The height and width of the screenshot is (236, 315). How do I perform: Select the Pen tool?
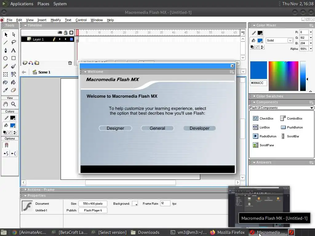6,50
